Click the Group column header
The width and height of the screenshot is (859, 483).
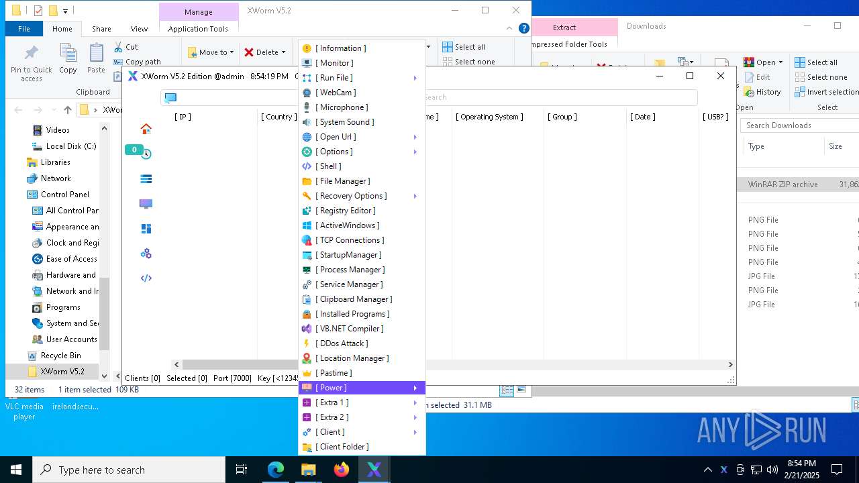coord(563,117)
